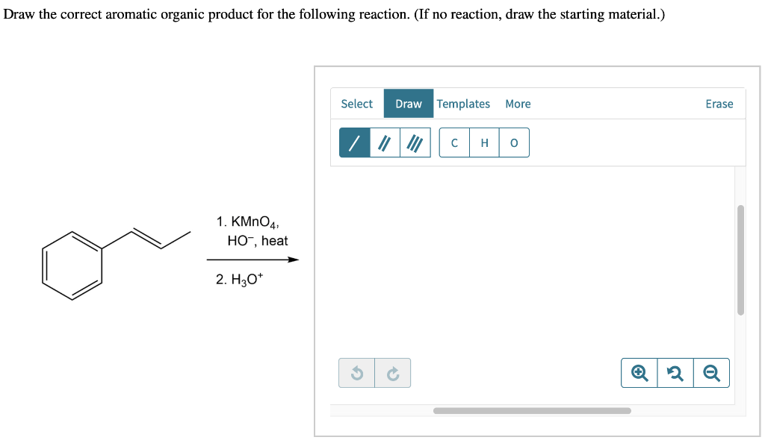Click the undo arrow icon
This screenshot has width=765, height=446.
pos(357,372)
